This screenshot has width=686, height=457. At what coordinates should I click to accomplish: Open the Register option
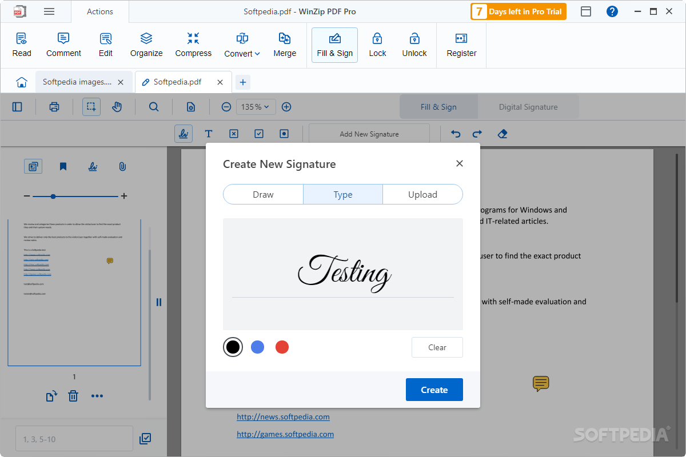point(461,45)
